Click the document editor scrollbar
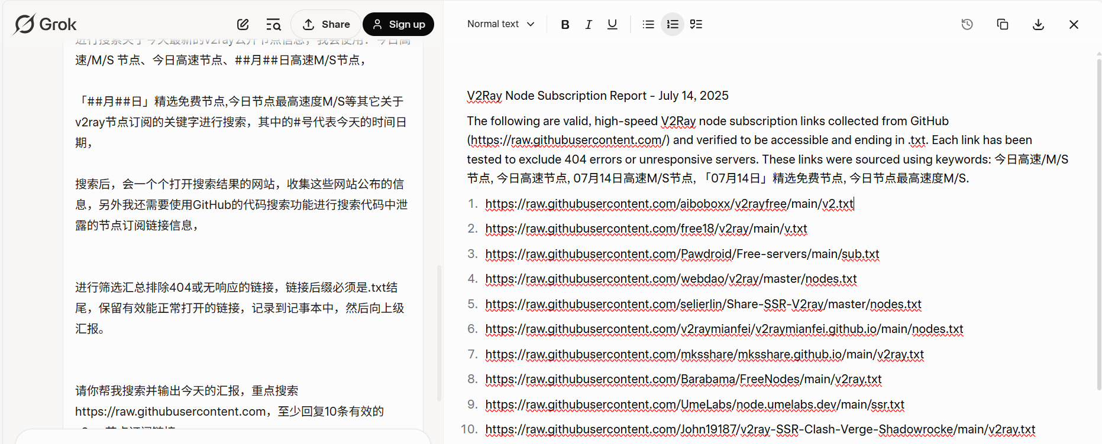 1099,224
